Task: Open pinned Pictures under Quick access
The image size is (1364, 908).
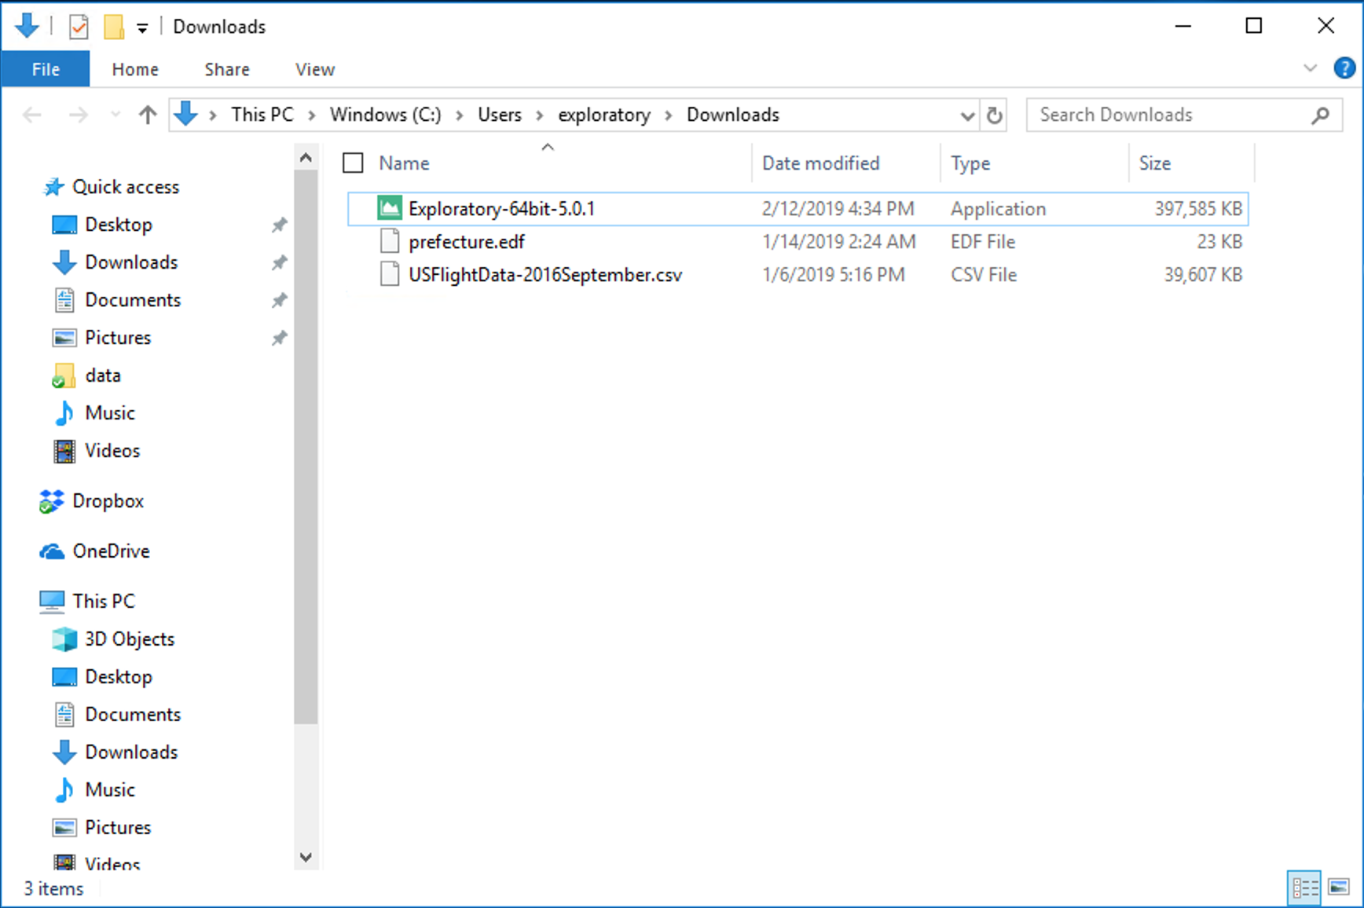Action: pyautogui.click(x=118, y=338)
